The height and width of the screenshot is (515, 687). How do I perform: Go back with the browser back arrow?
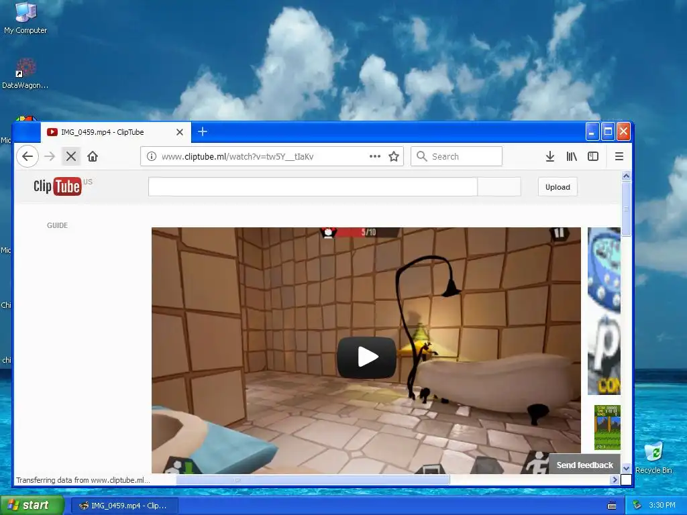[28, 156]
